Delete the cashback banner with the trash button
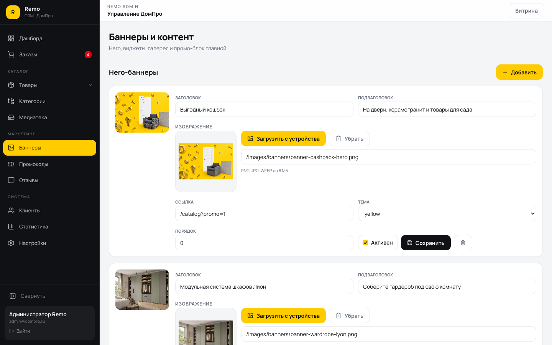 (x=463, y=243)
